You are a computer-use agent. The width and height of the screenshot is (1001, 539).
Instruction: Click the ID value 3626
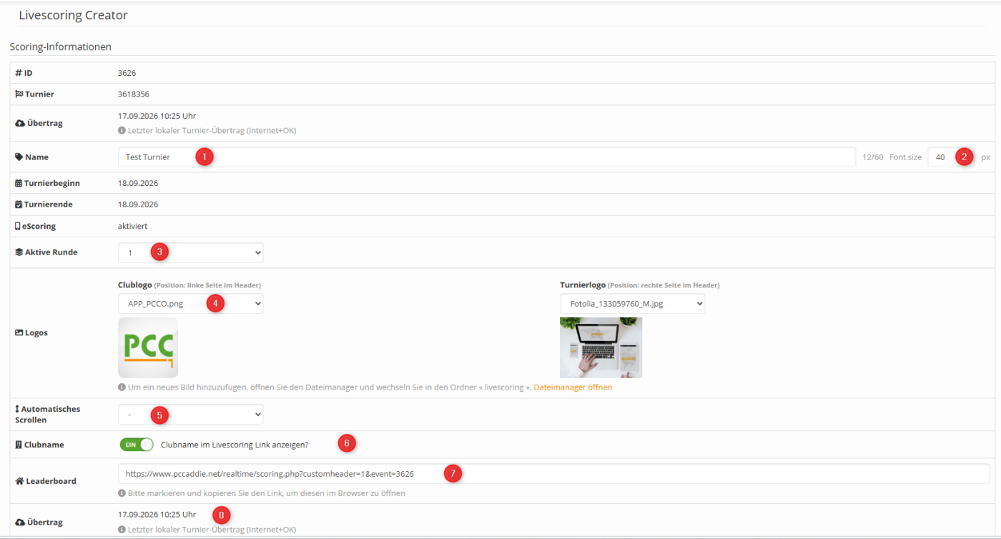(x=127, y=73)
